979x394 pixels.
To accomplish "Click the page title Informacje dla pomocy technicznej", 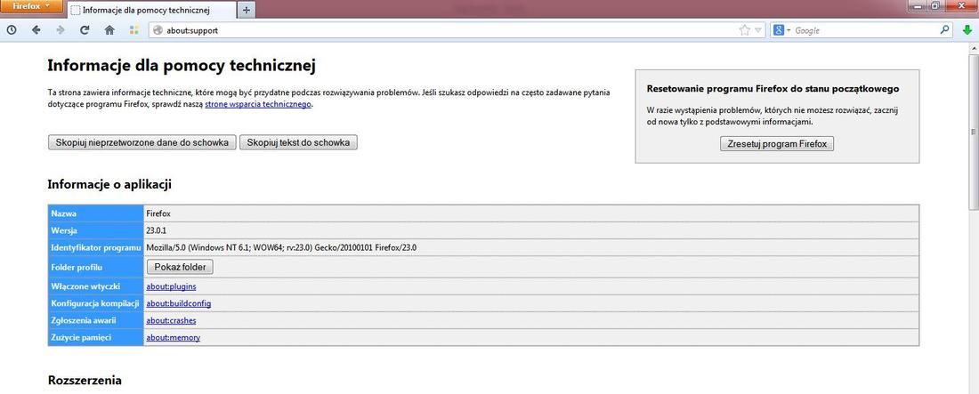I will coord(182,66).
